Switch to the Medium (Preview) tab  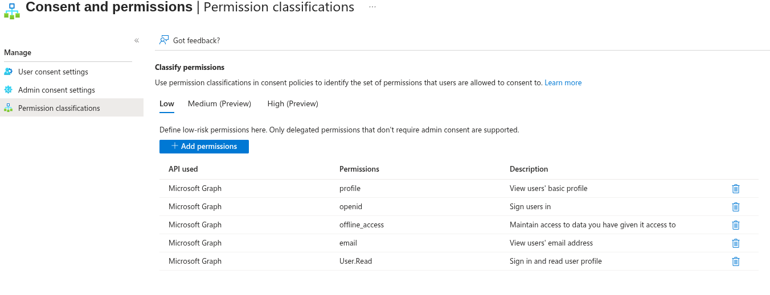click(219, 103)
